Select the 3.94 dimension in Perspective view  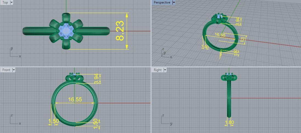(238, 22)
